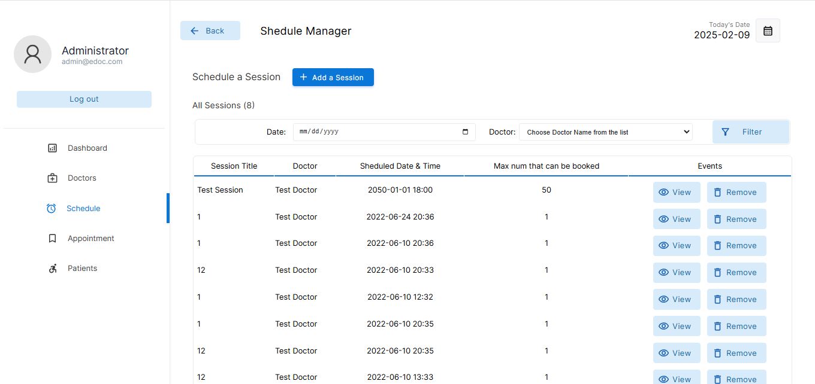815x384 pixels.
Task: Open the Schedule menu item in sidebar
Action: (83, 209)
